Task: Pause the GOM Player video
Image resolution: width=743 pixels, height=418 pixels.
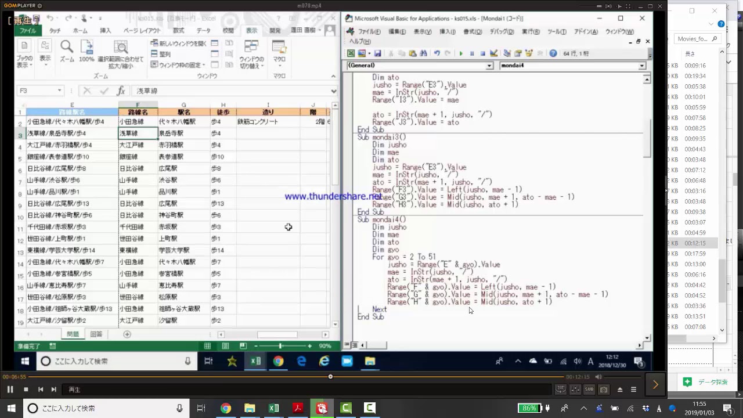Action: [x=10, y=390]
